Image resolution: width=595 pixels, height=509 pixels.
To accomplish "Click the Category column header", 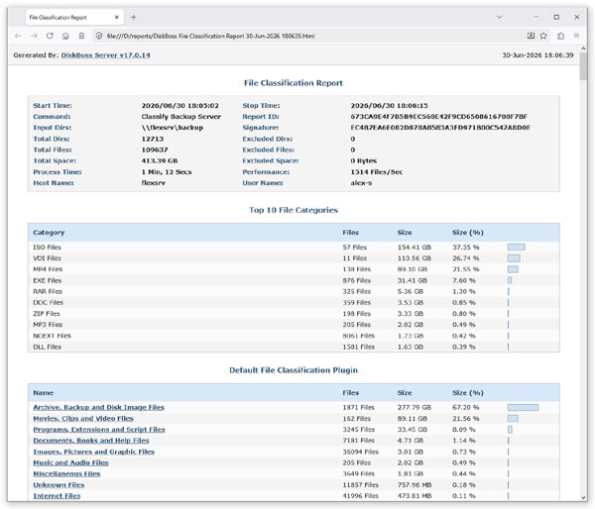I will click(49, 233).
